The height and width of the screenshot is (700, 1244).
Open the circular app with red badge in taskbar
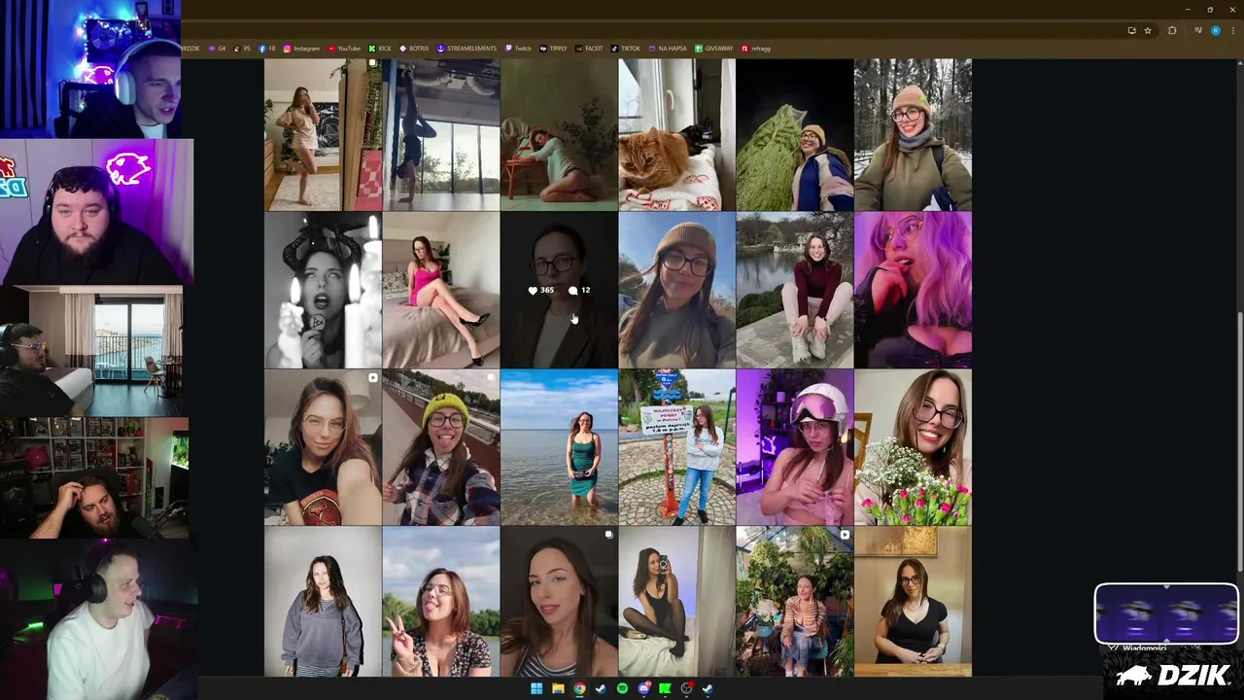click(686, 688)
